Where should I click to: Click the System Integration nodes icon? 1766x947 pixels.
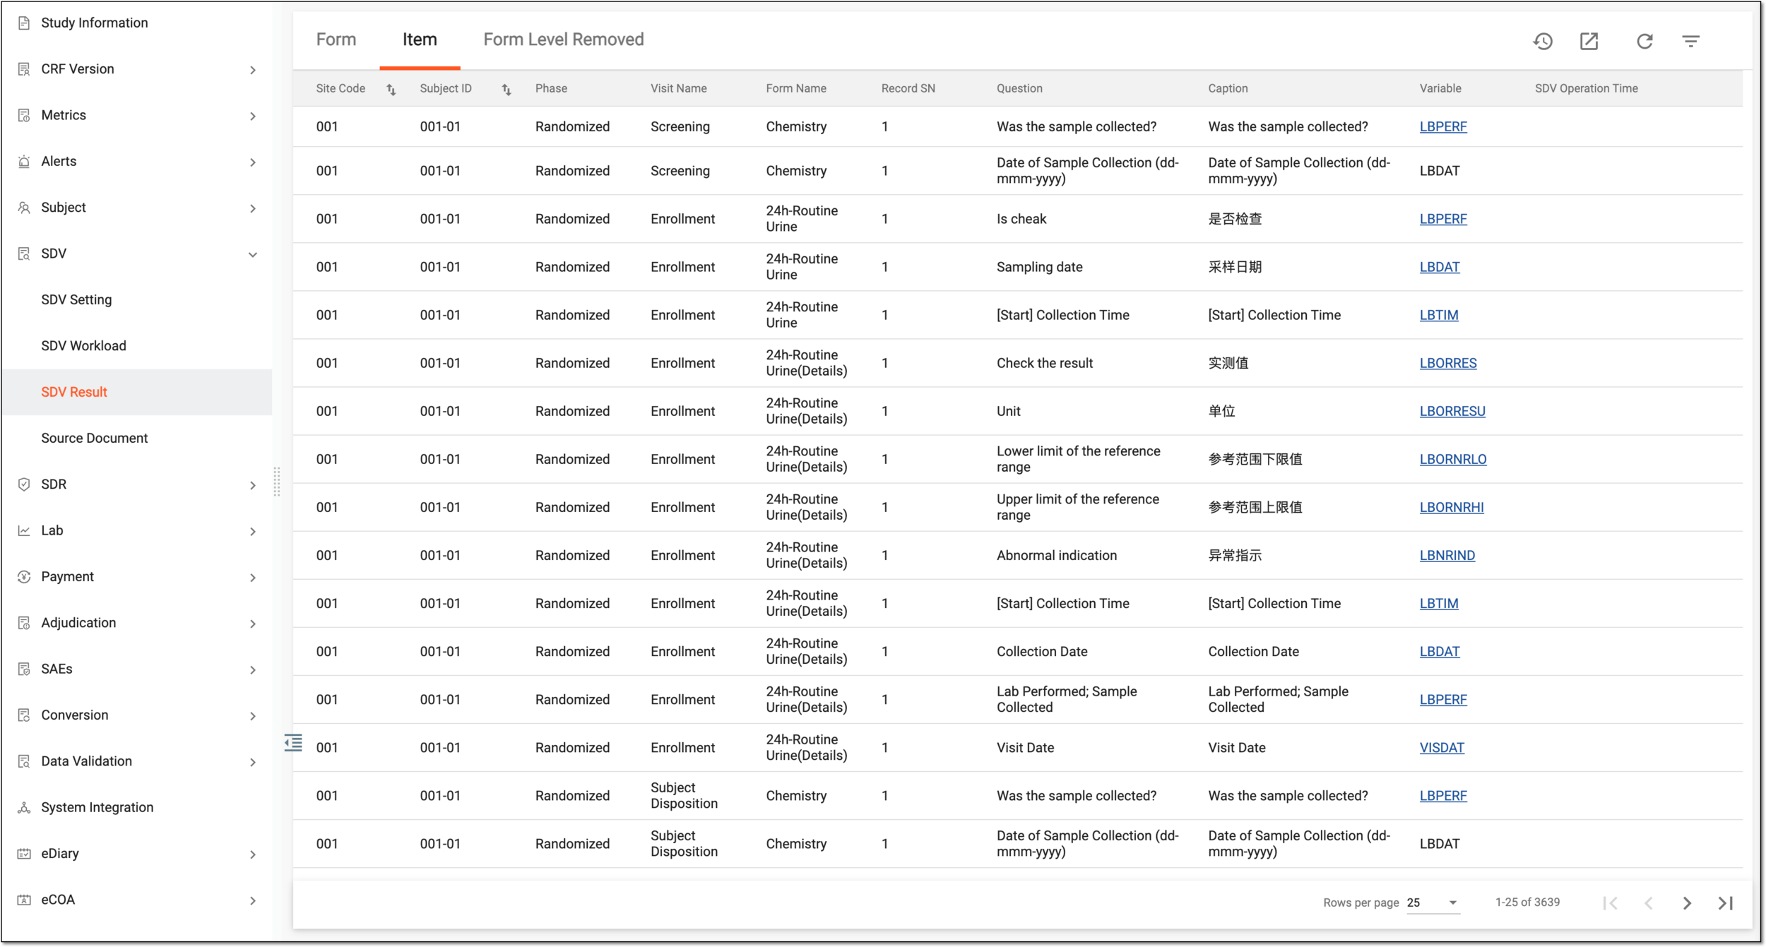pyautogui.click(x=24, y=807)
